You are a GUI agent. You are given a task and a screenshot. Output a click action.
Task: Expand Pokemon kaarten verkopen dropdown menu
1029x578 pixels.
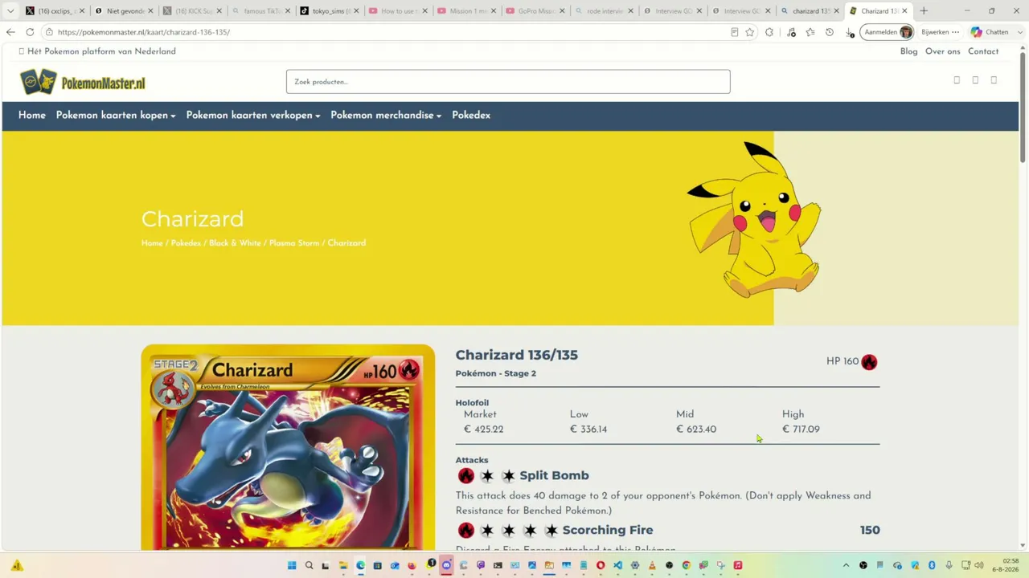pos(253,116)
